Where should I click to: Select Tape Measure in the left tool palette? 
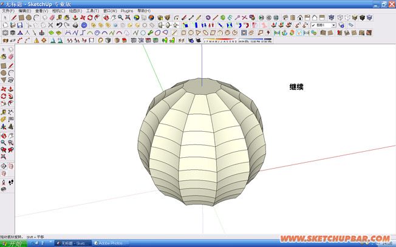[4, 112]
